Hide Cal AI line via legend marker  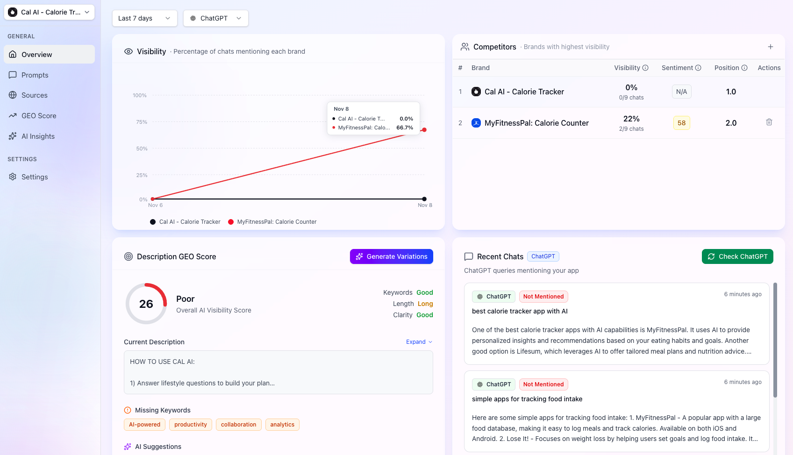[152, 221]
